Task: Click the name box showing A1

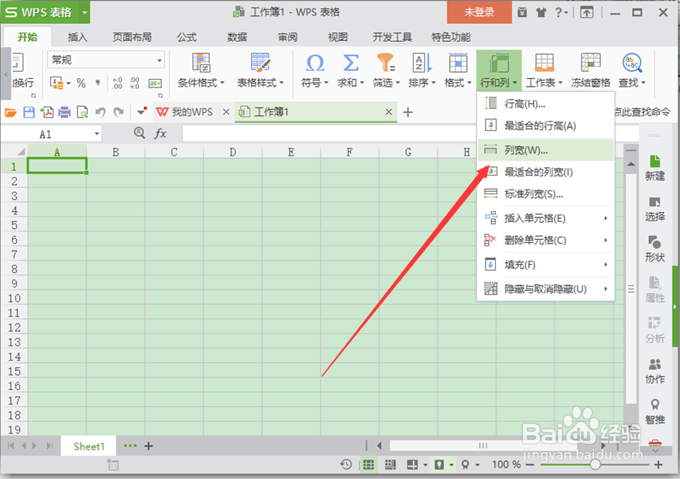Action: (46, 132)
